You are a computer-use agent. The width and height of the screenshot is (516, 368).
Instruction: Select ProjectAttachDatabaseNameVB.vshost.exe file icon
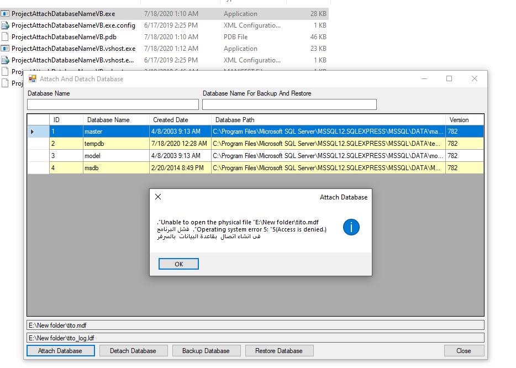point(5,49)
